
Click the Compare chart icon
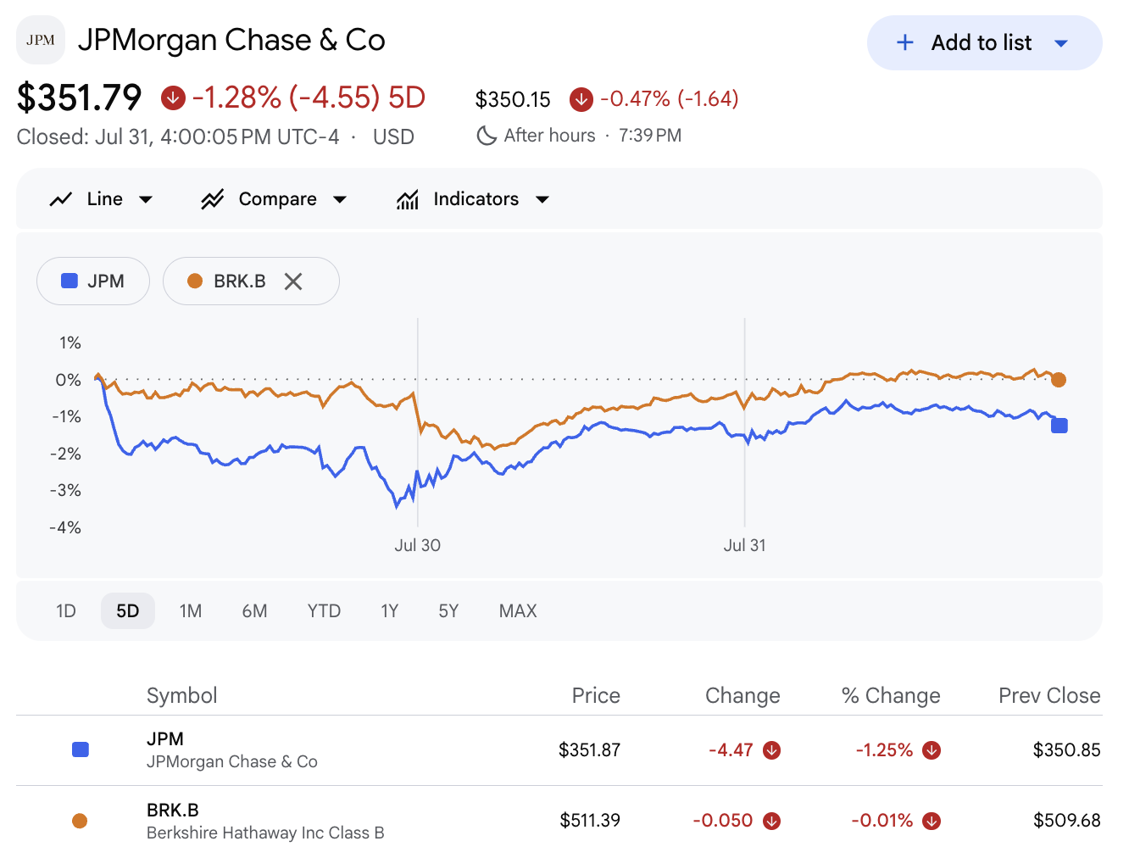[213, 199]
